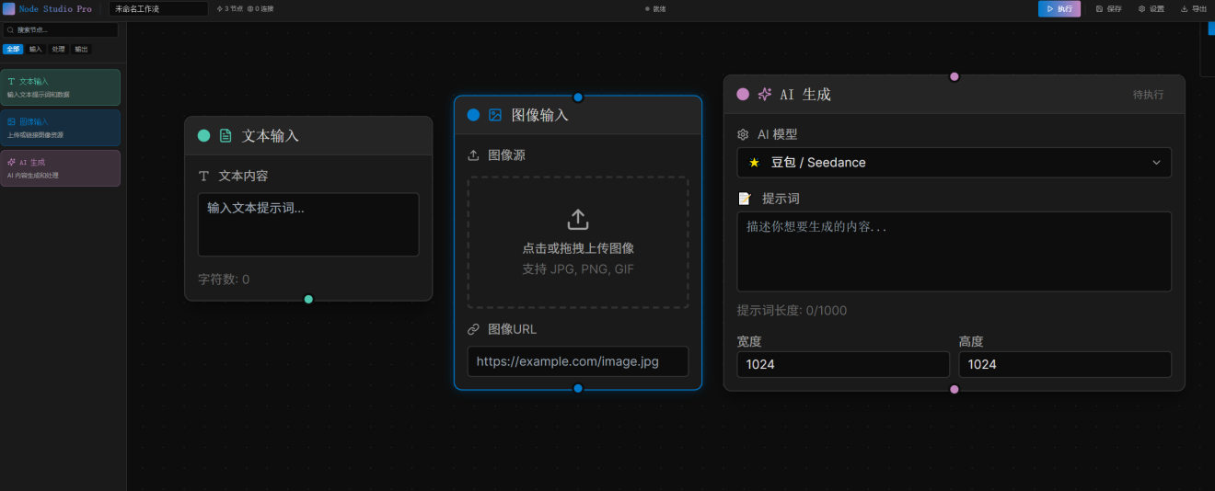The height and width of the screenshot is (491, 1215).
Task: Click the blue status dot on 图像输入 node
Action: click(473, 115)
